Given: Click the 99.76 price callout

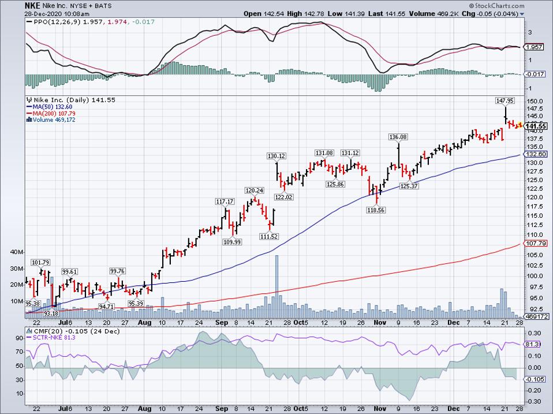Looking at the screenshot, I should 117,271.
